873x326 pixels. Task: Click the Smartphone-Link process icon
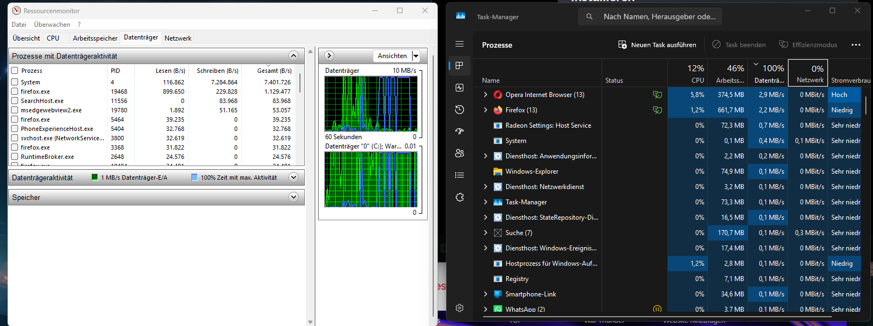click(498, 294)
